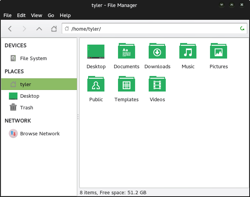Click the Public folder name text
The image size is (250, 197).
(96, 99)
